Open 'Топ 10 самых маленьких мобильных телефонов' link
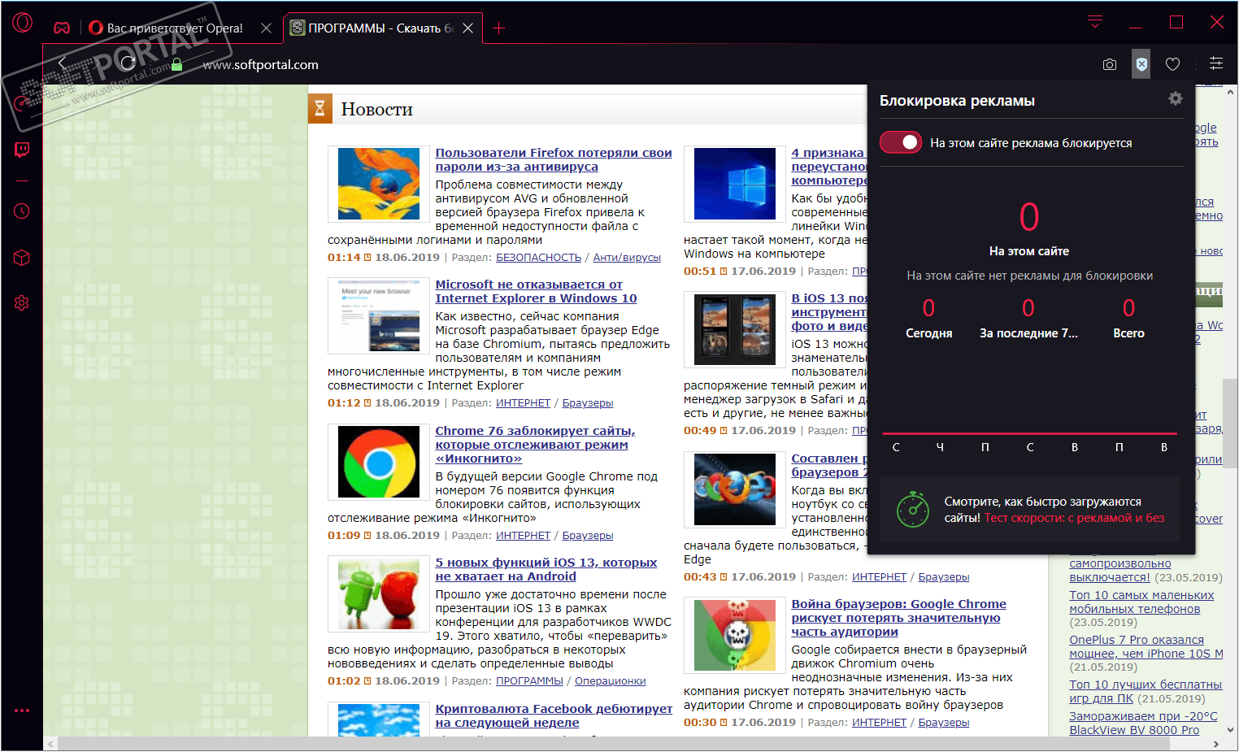The image size is (1239, 752). point(1141,602)
